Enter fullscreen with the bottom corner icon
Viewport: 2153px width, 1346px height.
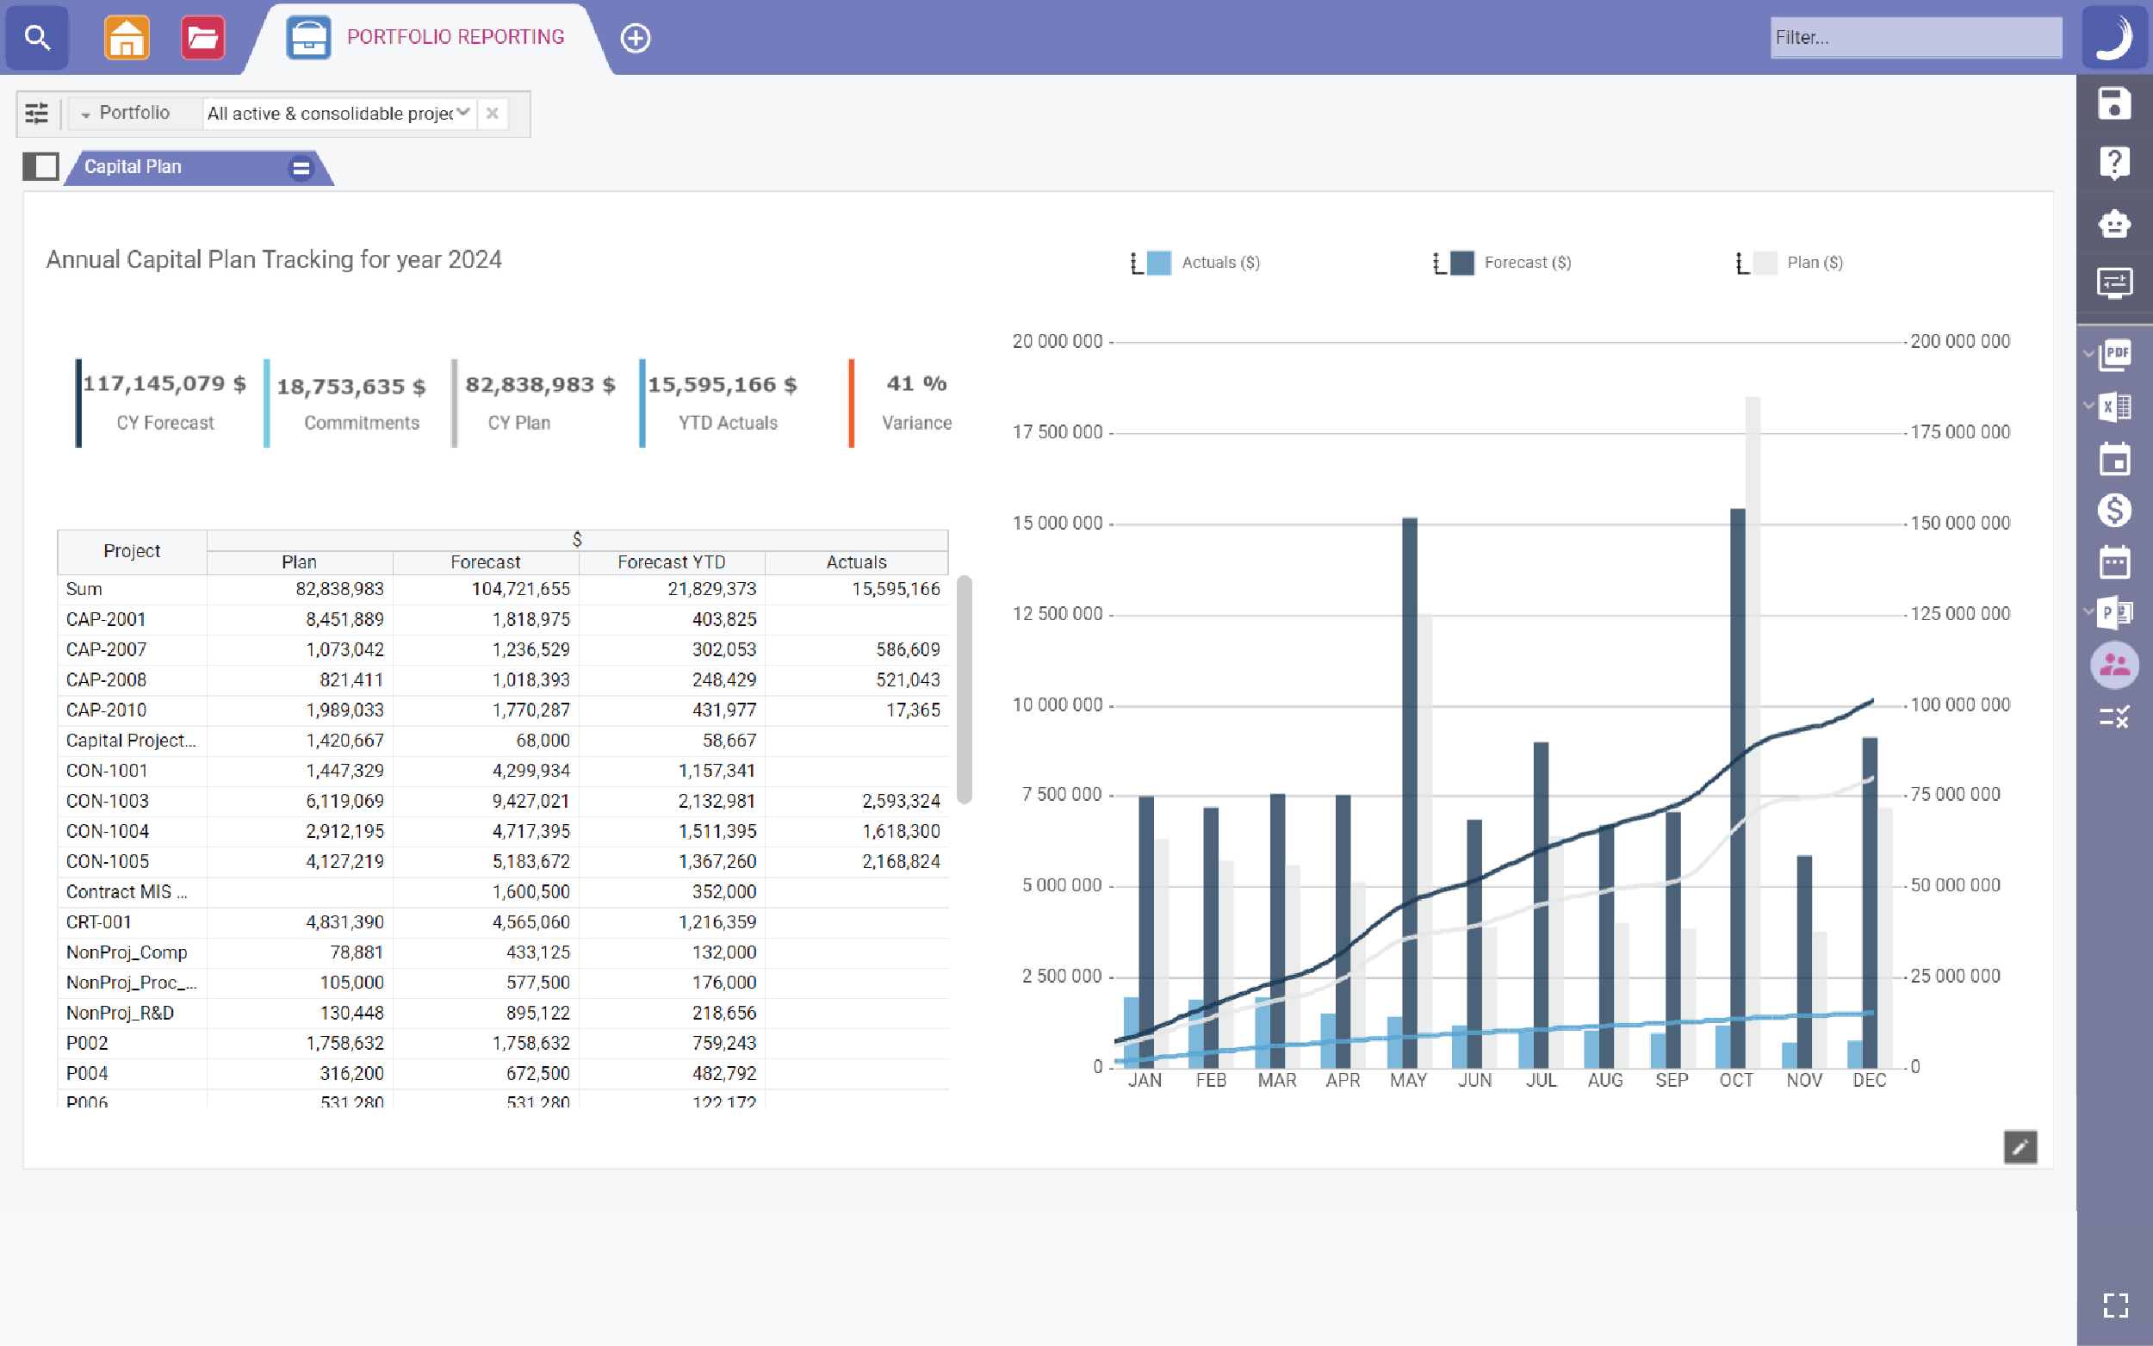coord(2116,1305)
